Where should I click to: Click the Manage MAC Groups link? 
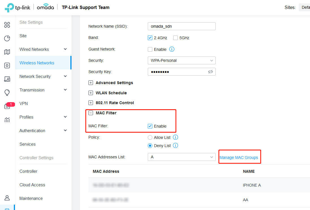coord(239,158)
